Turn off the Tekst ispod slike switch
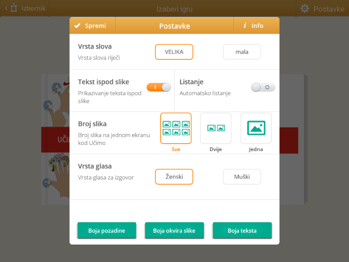The image size is (349, 262). (158, 87)
